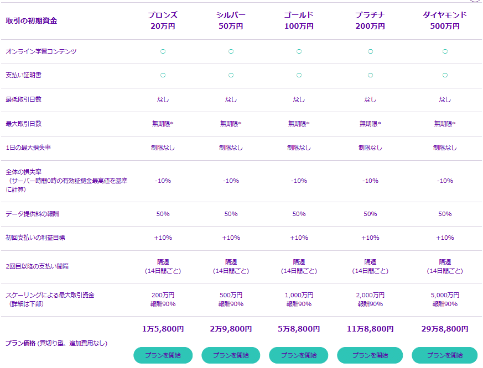
Task: Click the 5万8,800円 price
Action: point(299,329)
